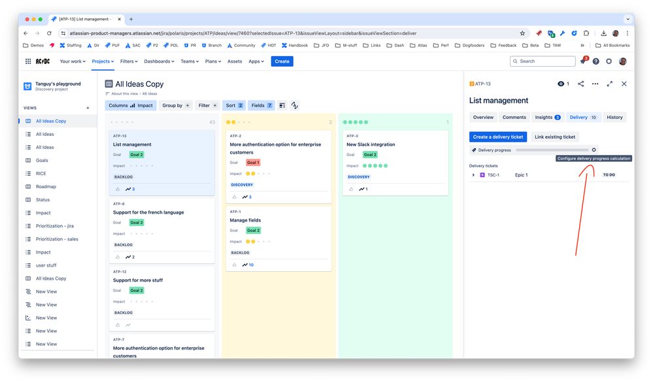Viewport: 653px width, 383px height.
Task: Open insights count on List management card
Action: point(130,189)
